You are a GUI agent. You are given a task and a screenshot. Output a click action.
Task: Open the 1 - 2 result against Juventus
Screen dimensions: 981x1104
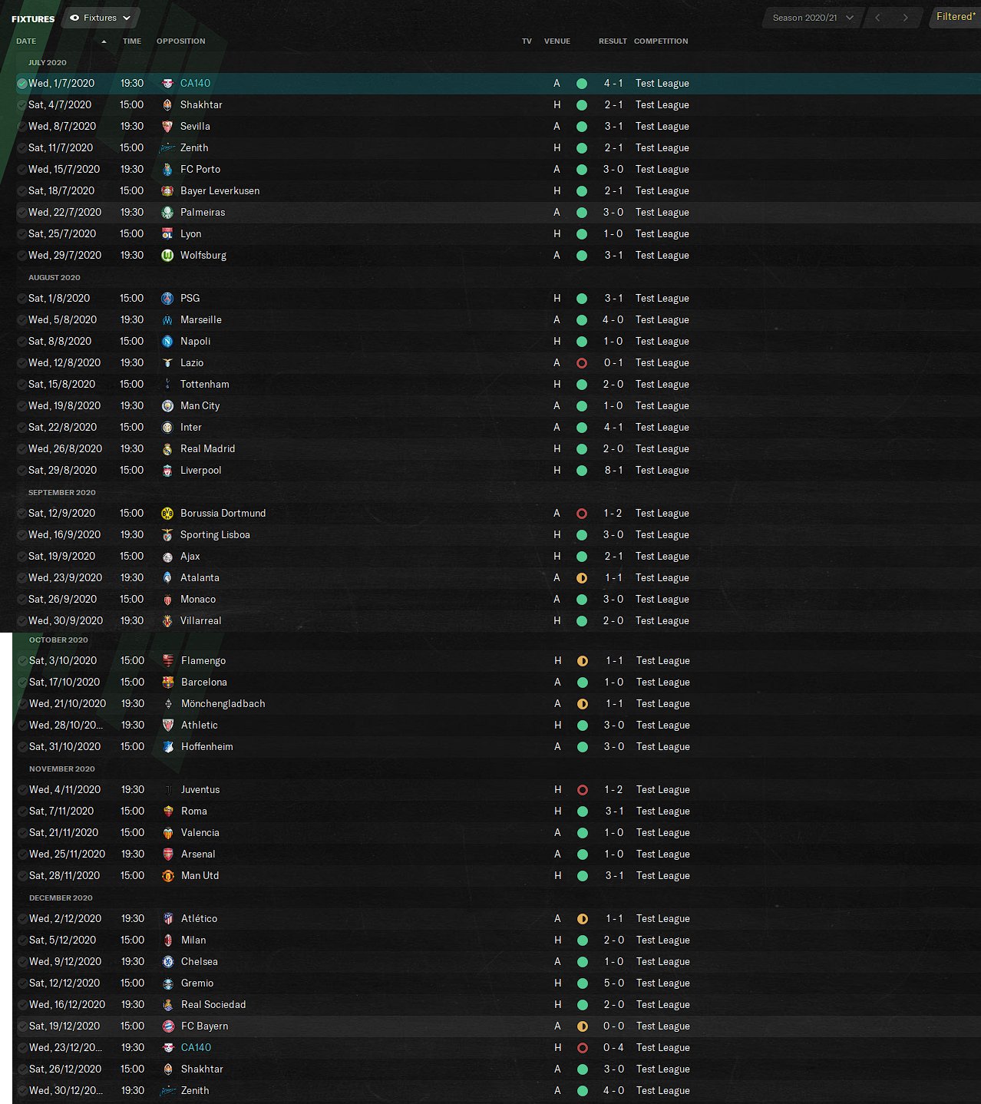click(614, 789)
